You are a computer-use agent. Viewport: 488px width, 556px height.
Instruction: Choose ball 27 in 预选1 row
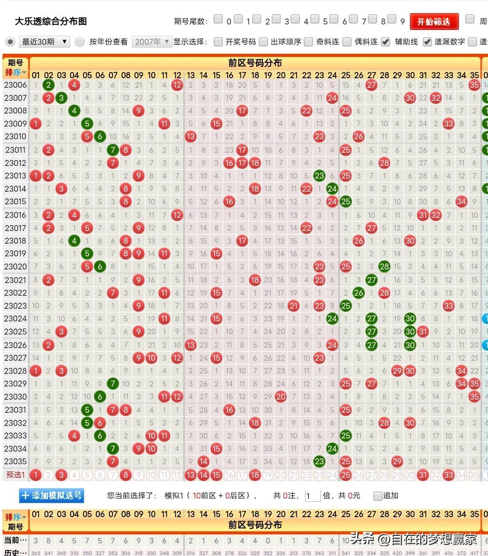pyautogui.click(x=371, y=475)
